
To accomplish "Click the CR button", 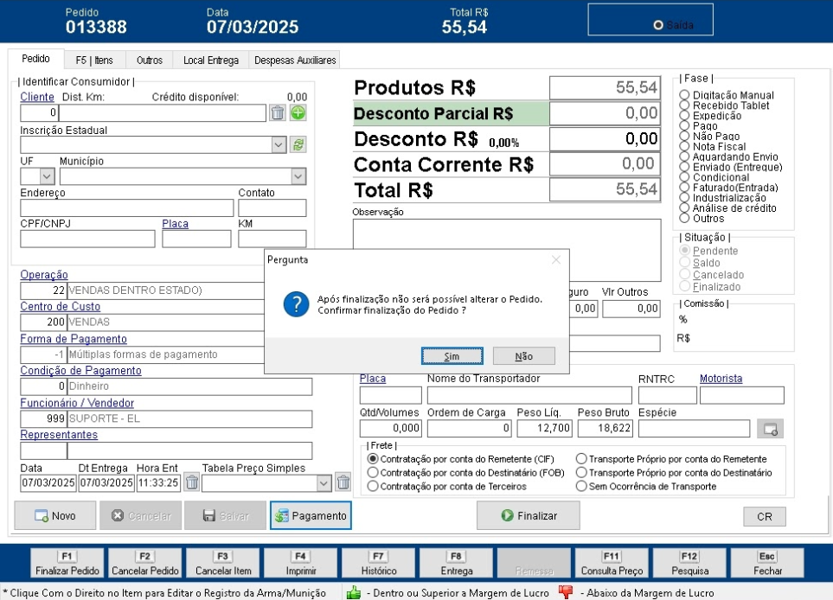I will pyautogui.click(x=765, y=517).
